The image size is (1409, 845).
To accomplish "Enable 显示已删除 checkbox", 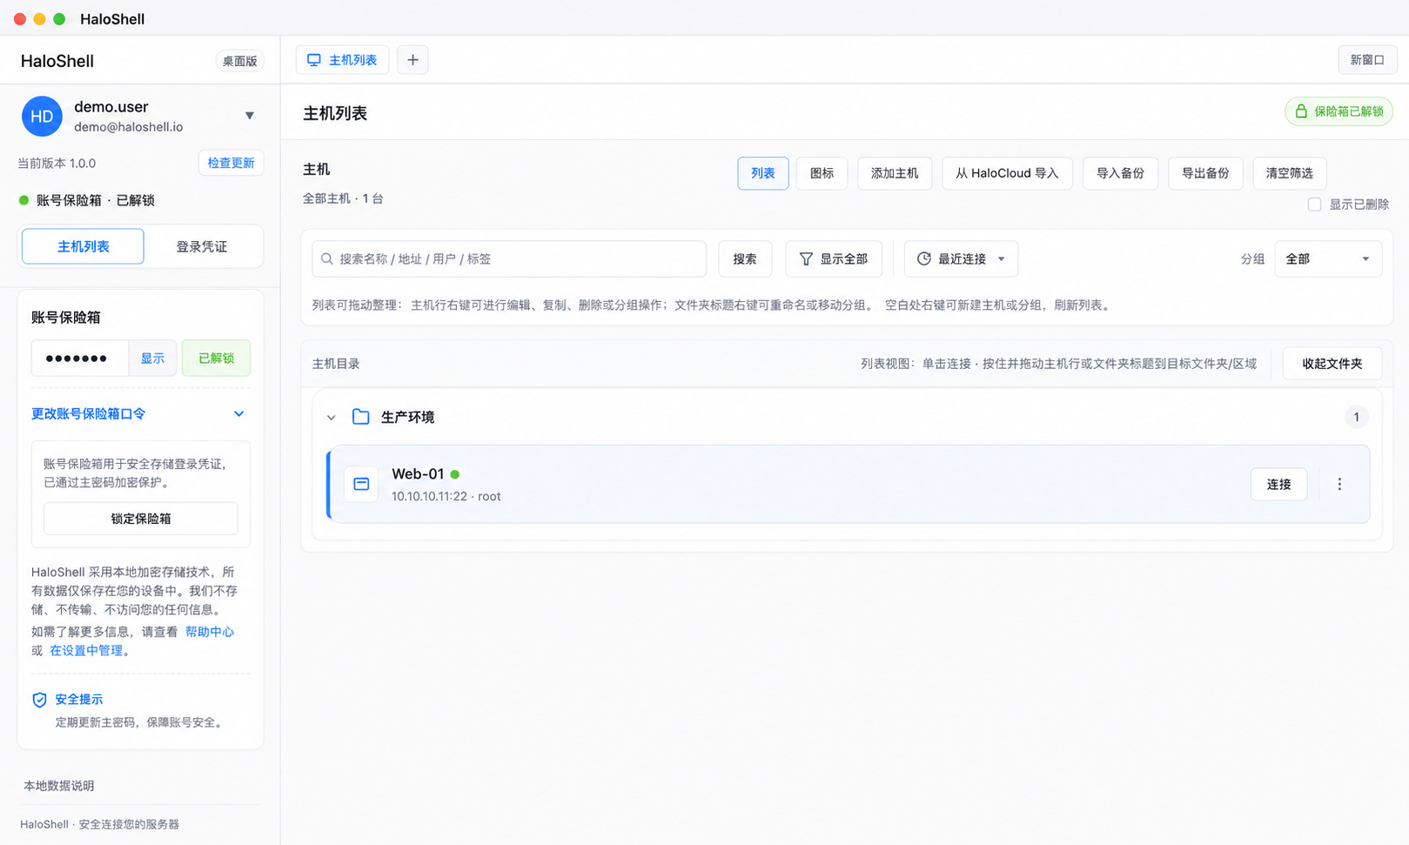I will coord(1314,205).
